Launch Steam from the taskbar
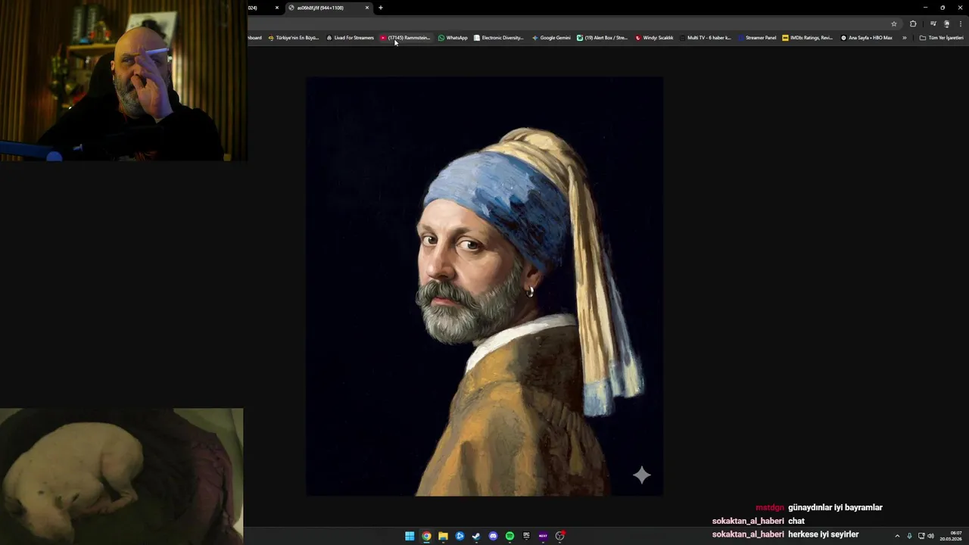 476,536
